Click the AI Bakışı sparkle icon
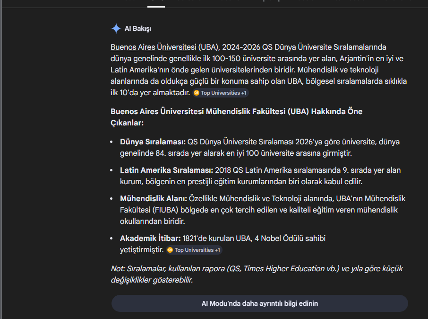This screenshot has height=319, width=428. [x=116, y=28]
